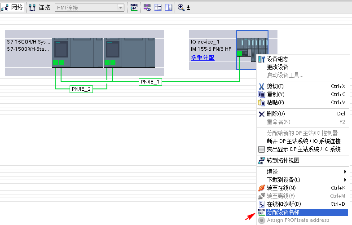Select the PN/IE_2 network label
Viewport: 352px width, 225px height.
tap(81, 89)
